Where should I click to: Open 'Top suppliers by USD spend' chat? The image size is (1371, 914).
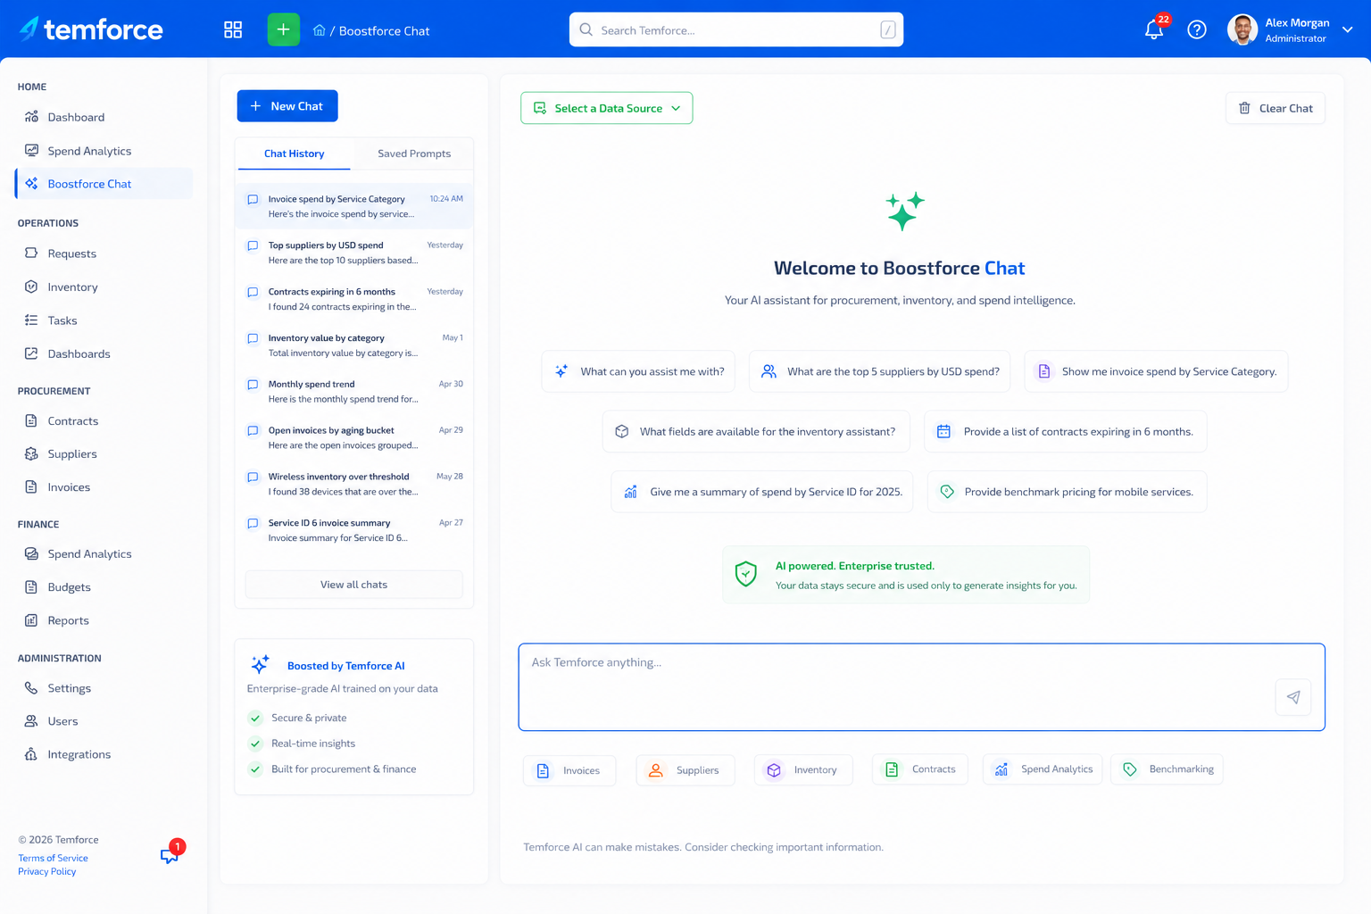[x=354, y=253]
